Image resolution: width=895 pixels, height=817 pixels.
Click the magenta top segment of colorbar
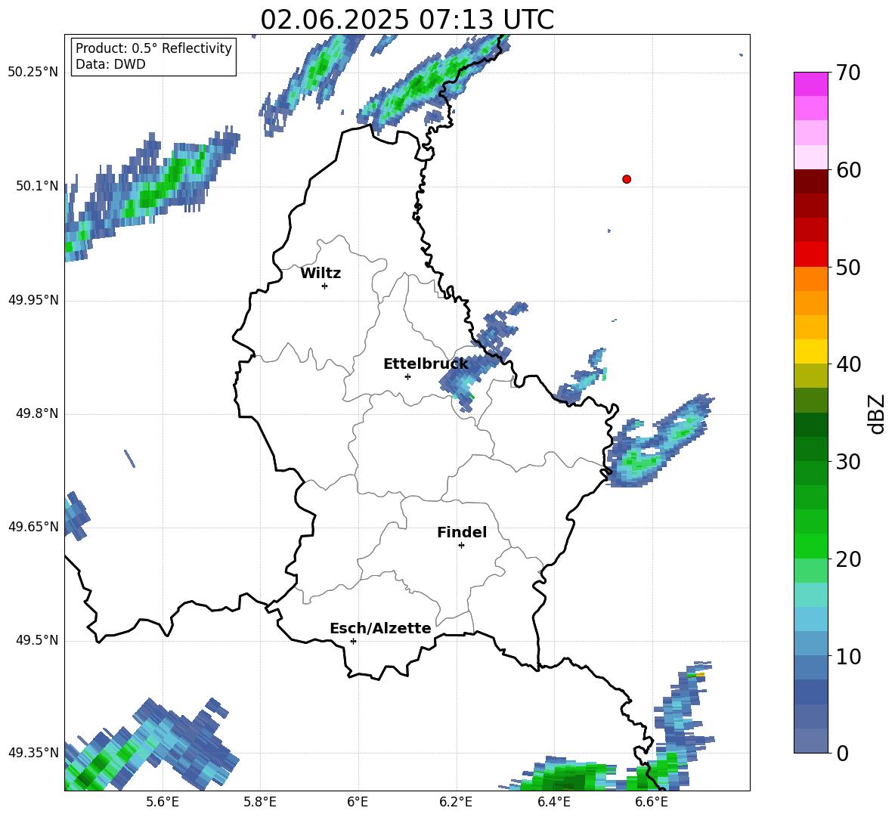810,84
